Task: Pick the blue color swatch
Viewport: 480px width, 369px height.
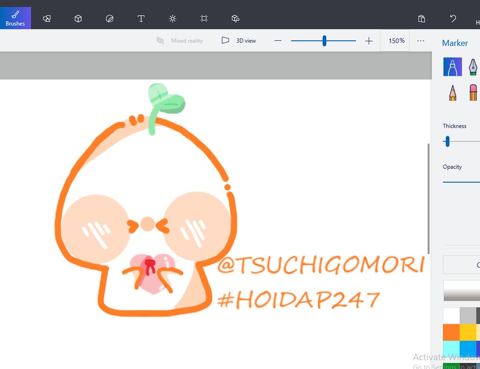Action: click(468, 348)
